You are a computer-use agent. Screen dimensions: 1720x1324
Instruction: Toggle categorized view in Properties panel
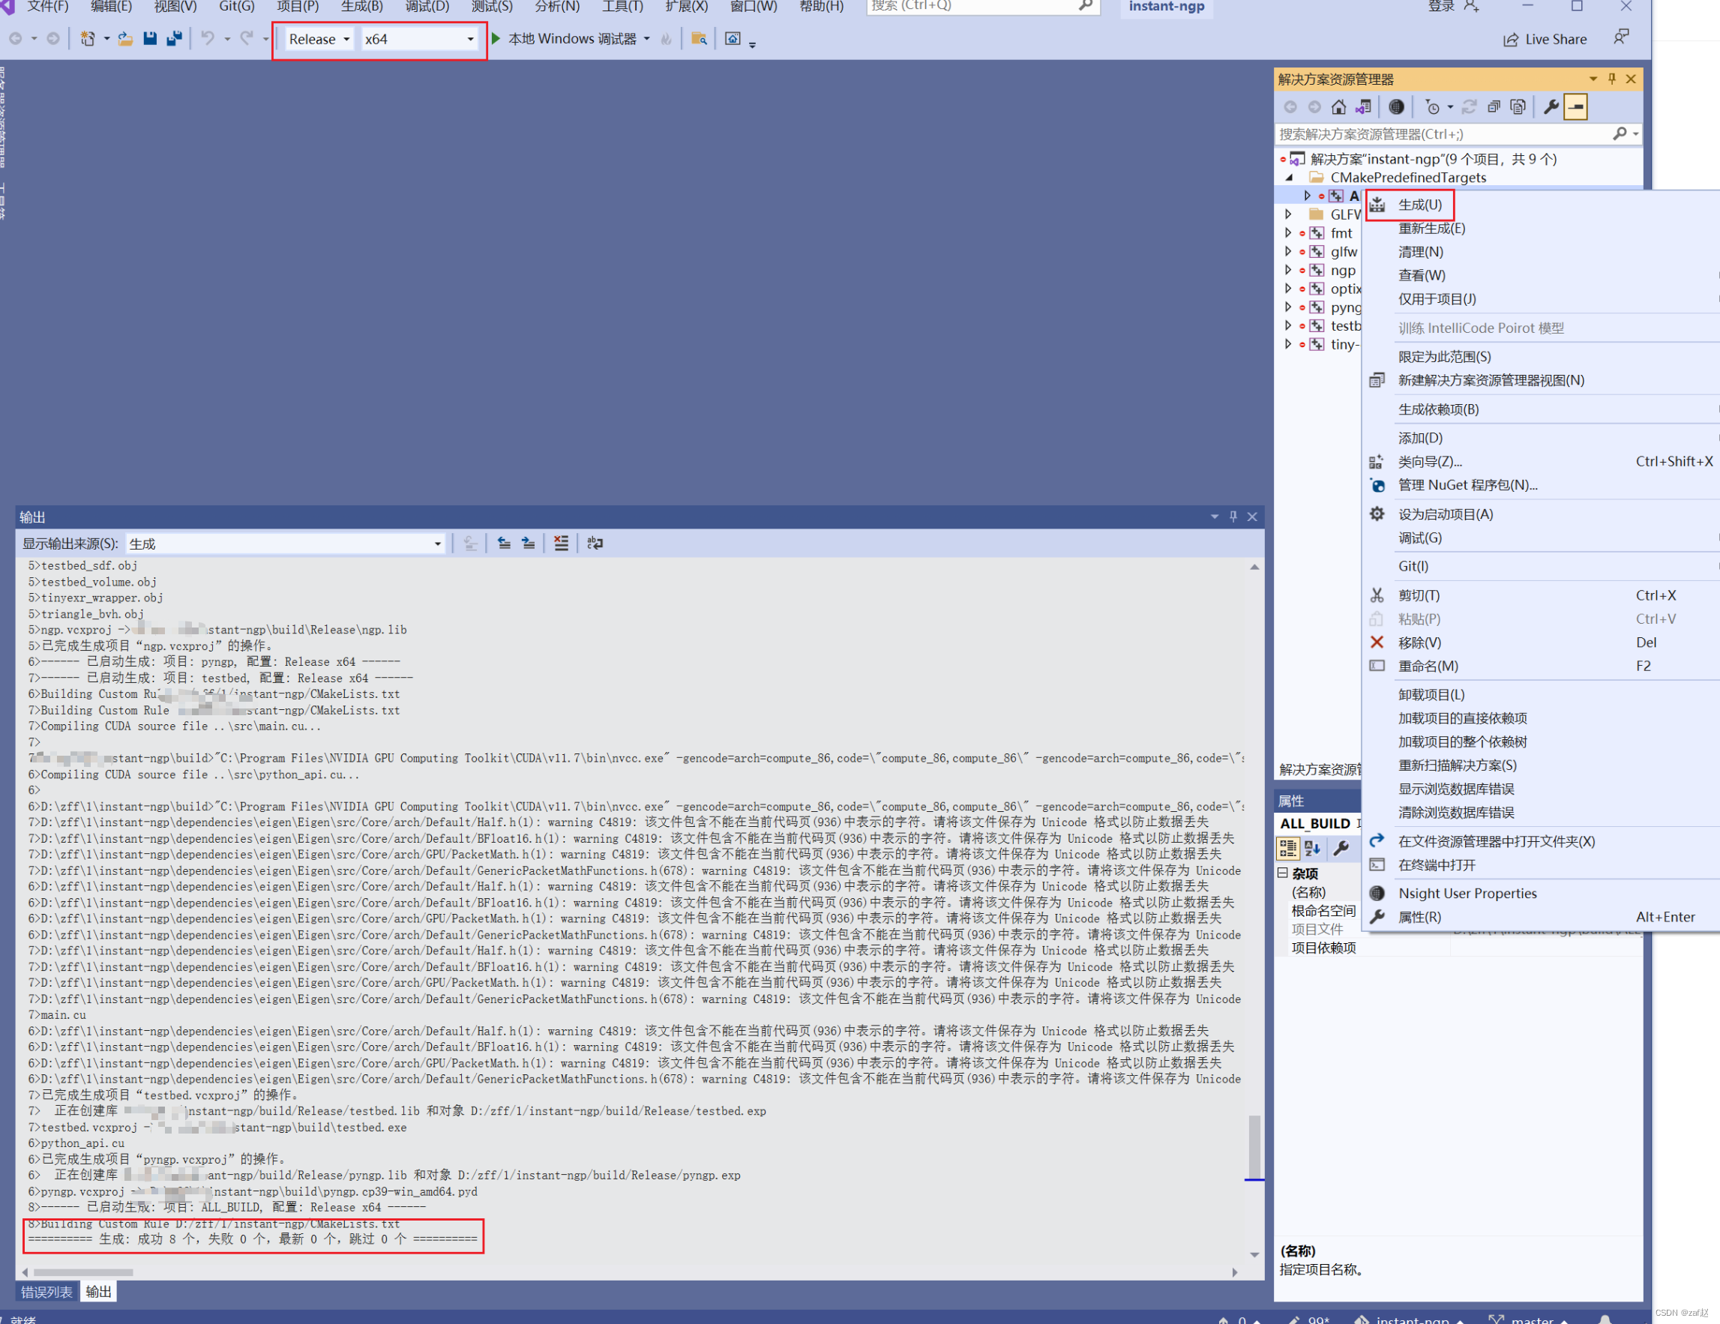[x=1287, y=848]
